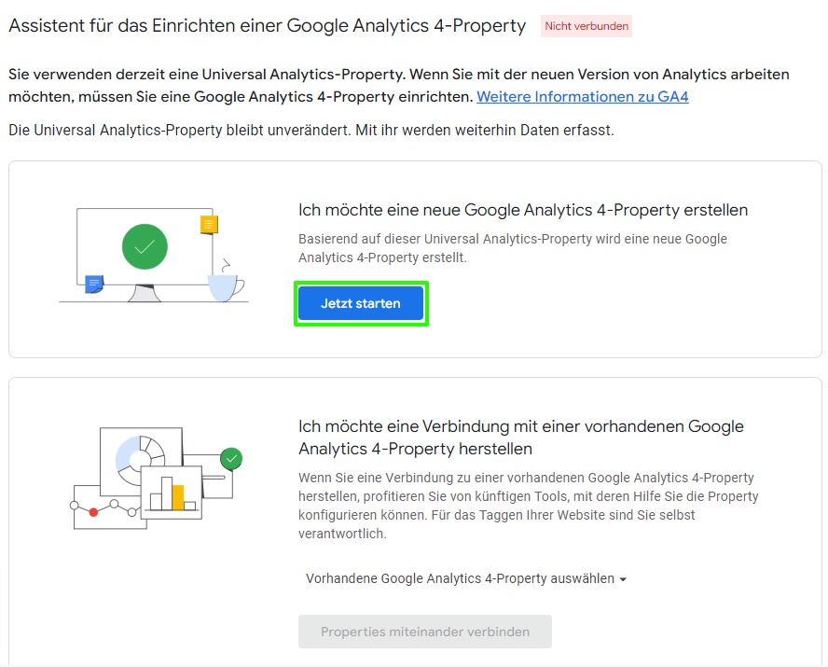Click the Assistent für das Einrichten page title
Screen dimensions: 828x667
(268, 26)
